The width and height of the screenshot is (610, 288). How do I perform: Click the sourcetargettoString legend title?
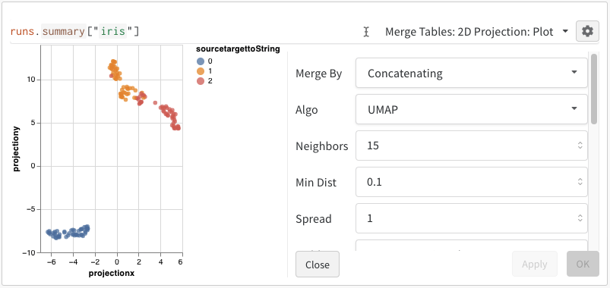coord(238,49)
